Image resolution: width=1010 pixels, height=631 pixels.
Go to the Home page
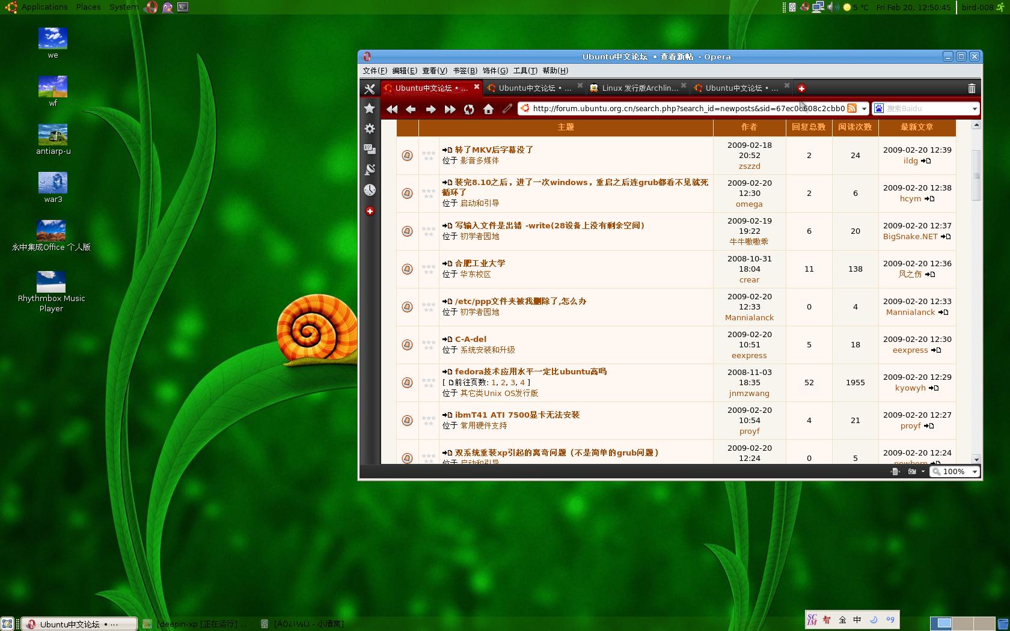[488, 109]
